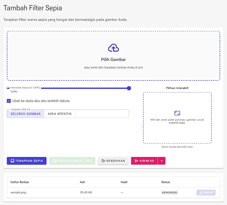Click the Hasil column header

124,182
